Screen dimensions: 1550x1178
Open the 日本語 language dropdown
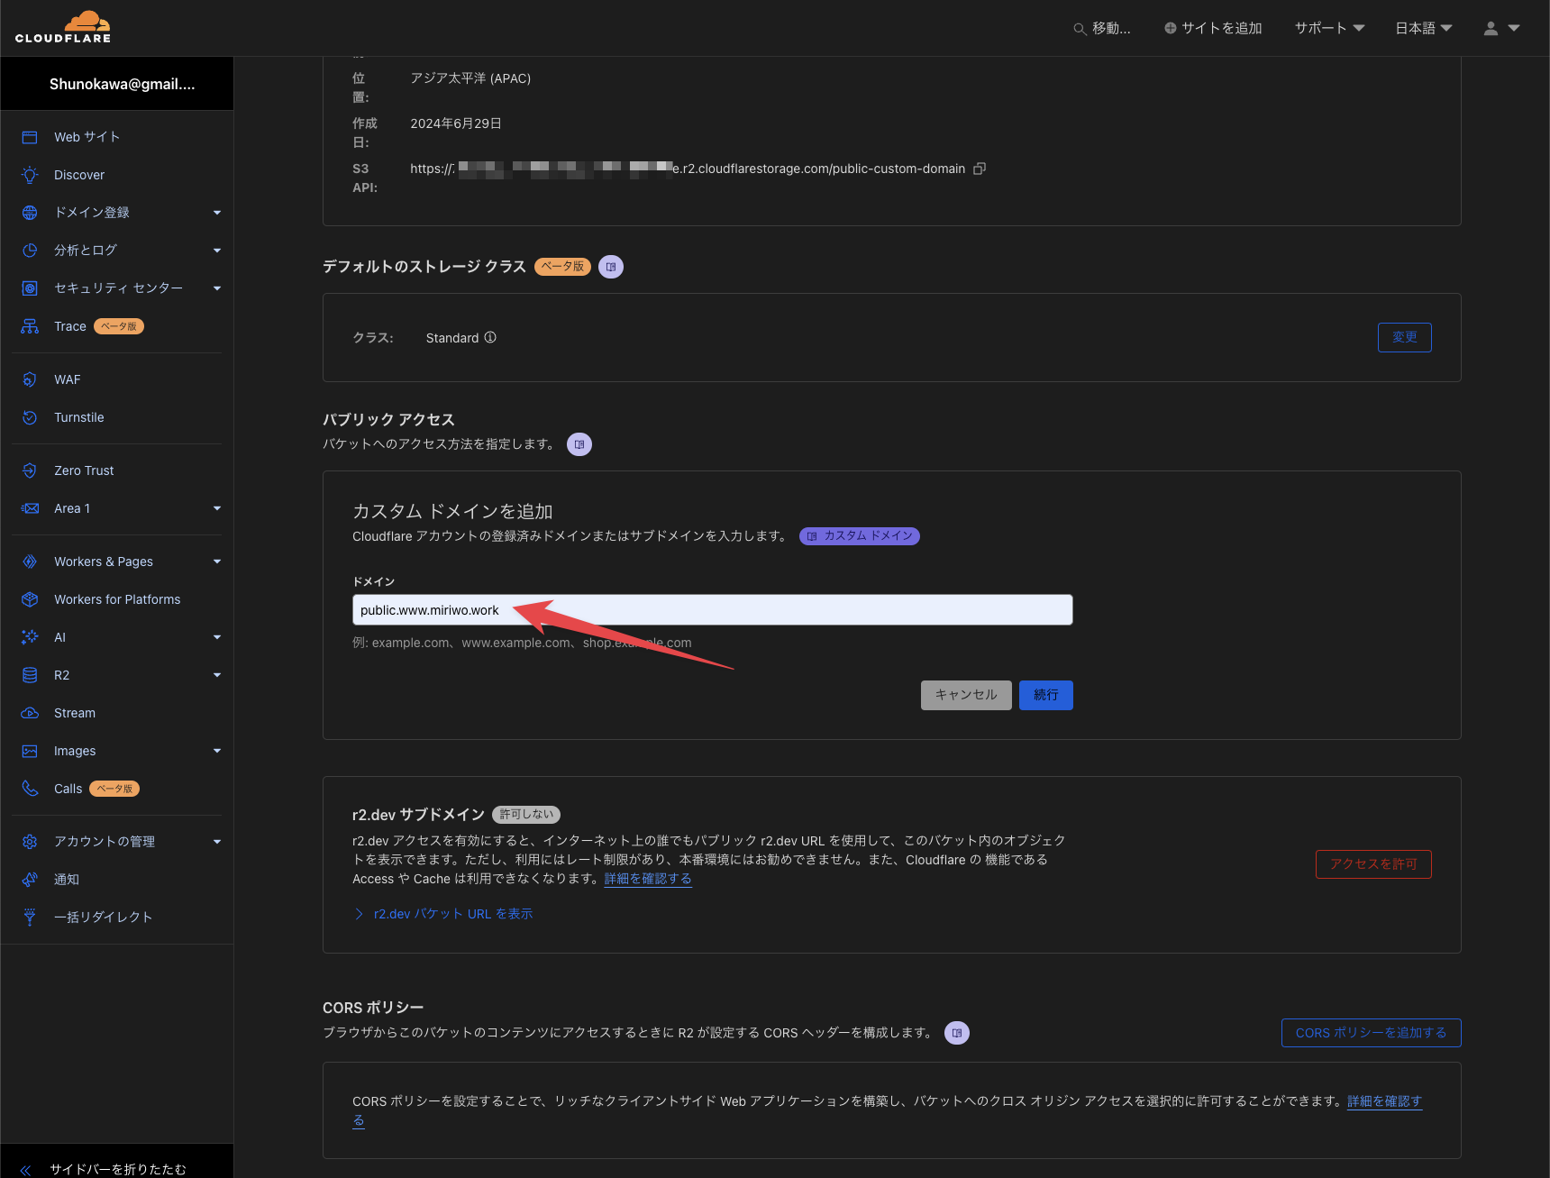tap(1423, 27)
